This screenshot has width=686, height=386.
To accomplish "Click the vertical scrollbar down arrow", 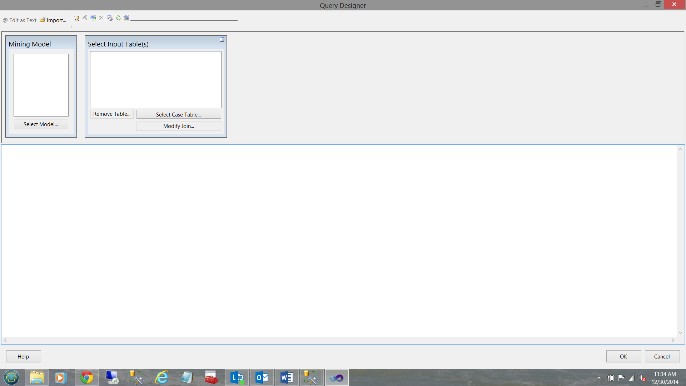I will (x=681, y=332).
